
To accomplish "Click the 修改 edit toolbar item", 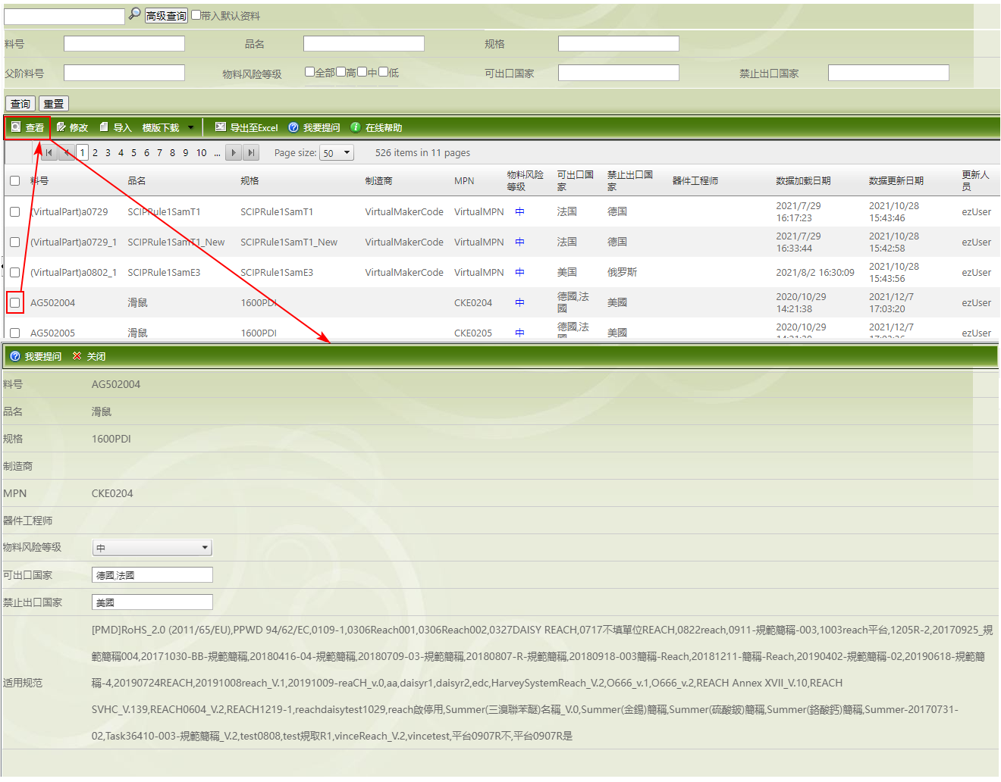I will pos(72,127).
